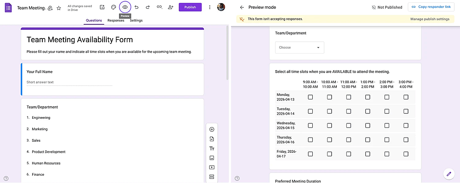This screenshot has width=460, height=183.
Task: Check Friday 9:00 AM - 10:00 AM slot
Action: pyautogui.click(x=310, y=154)
